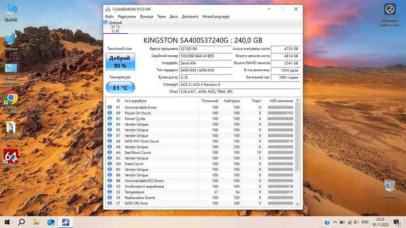Click the status icon for SATA PHY Error Count
This screenshot has height=228, width=406.
(x=110, y=141)
